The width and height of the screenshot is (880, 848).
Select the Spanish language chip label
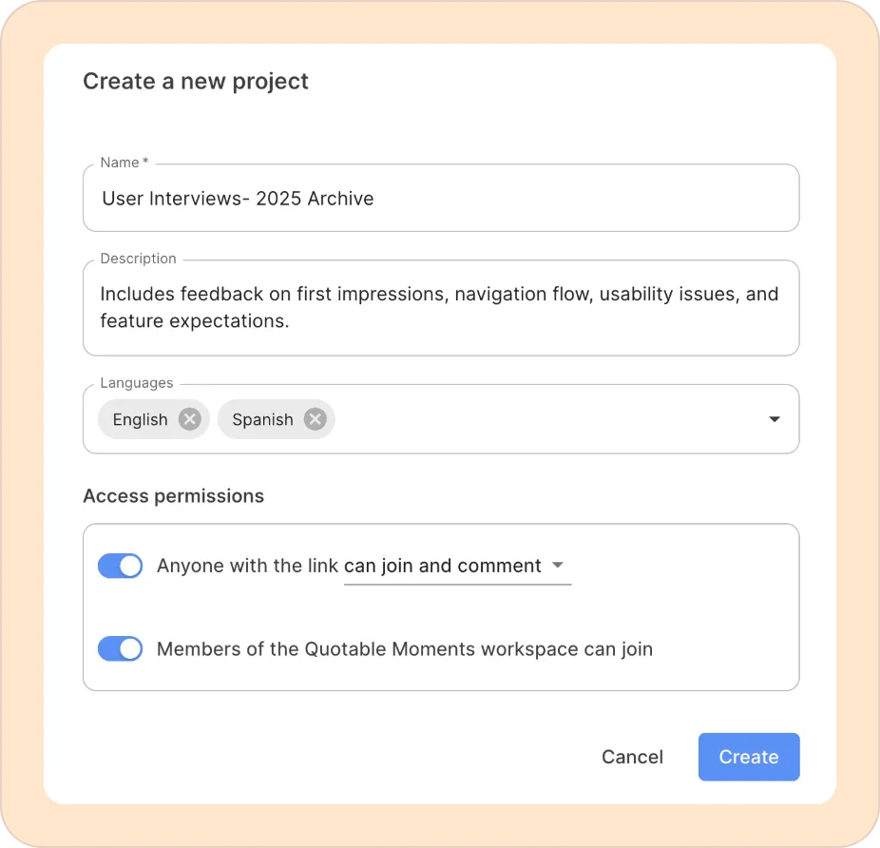click(x=262, y=419)
